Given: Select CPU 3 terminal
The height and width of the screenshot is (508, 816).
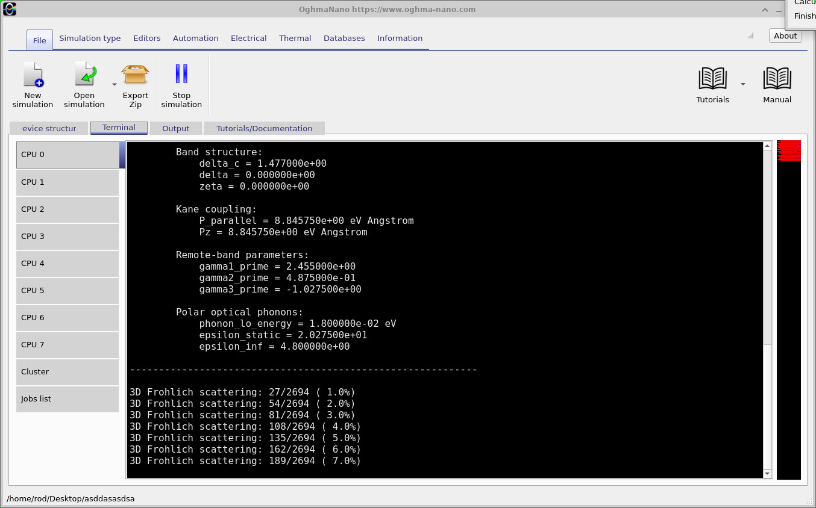Looking at the screenshot, I should [67, 237].
